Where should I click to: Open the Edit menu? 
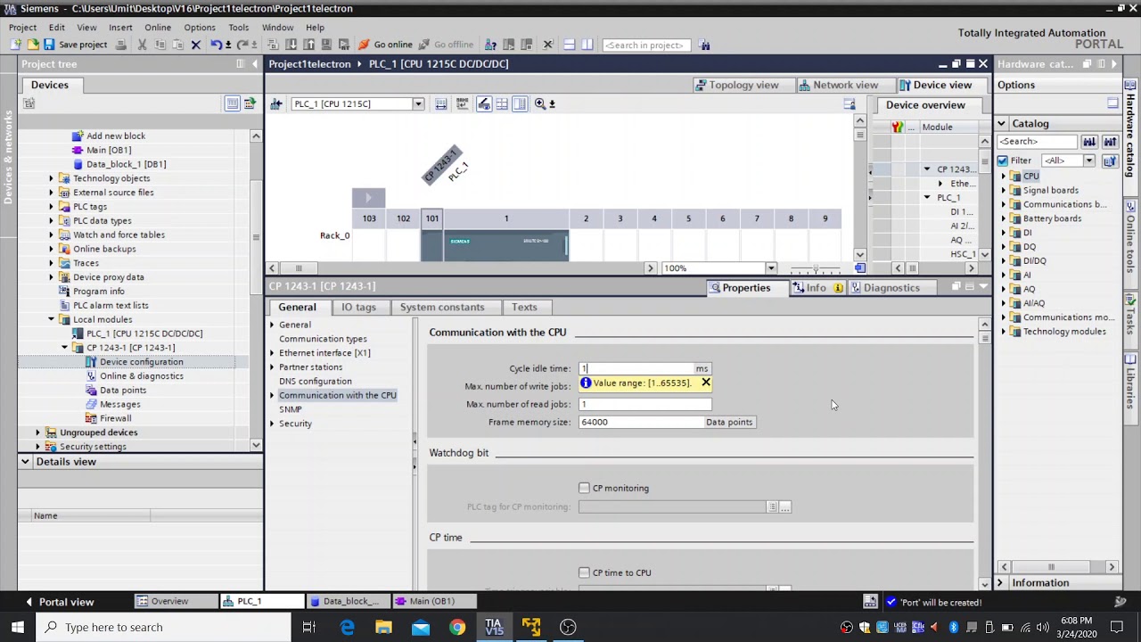click(x=56, y=28)
